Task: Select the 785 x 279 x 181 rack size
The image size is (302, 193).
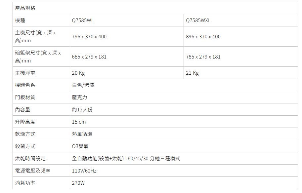Action: [203, 57]
